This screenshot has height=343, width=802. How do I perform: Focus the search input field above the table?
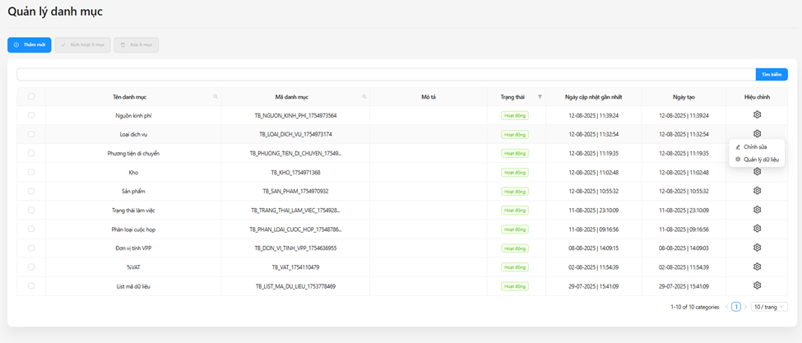(385, 74)
